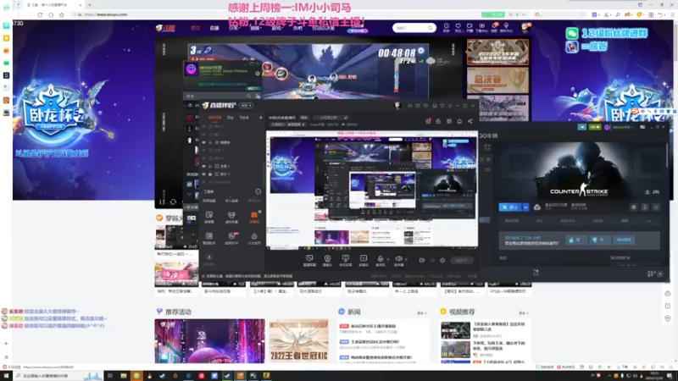Screen dimensions: 678x381
Task: Toggle the eye visibility of the 全屏 1 source
Action: tap(203, 166)
